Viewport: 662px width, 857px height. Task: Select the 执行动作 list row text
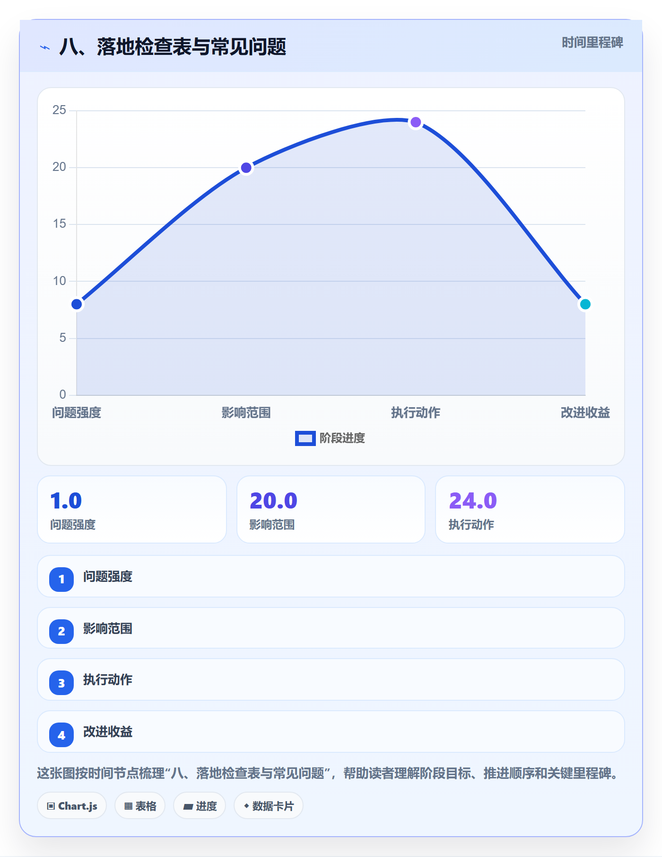click(108, 679)
